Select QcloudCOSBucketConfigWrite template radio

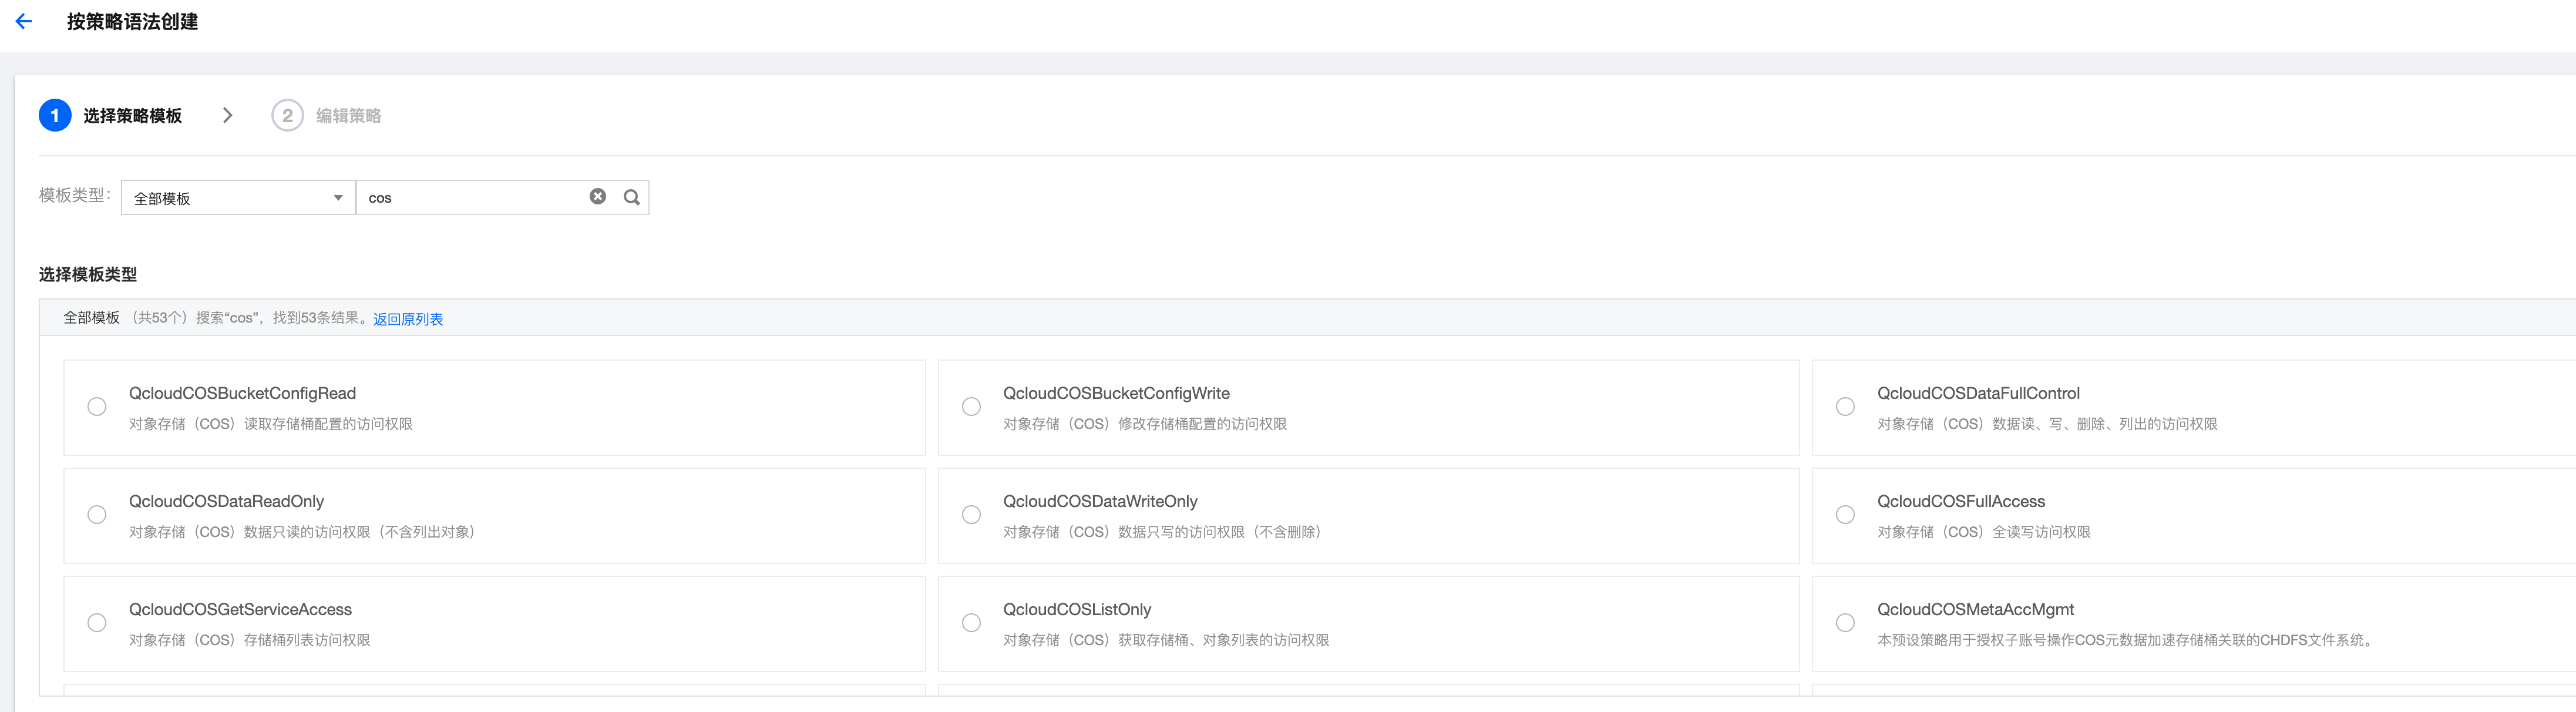point(971,407)
